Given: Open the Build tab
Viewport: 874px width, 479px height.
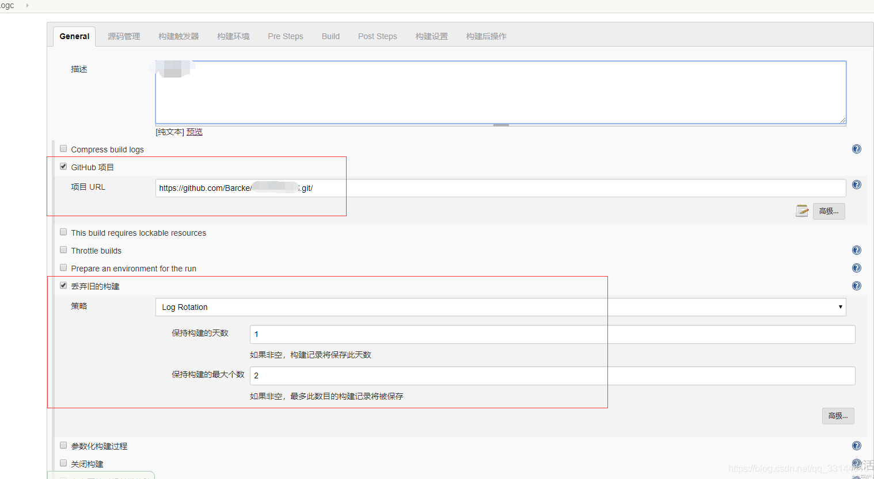Looking at the screenshot, I should point(330,36).
